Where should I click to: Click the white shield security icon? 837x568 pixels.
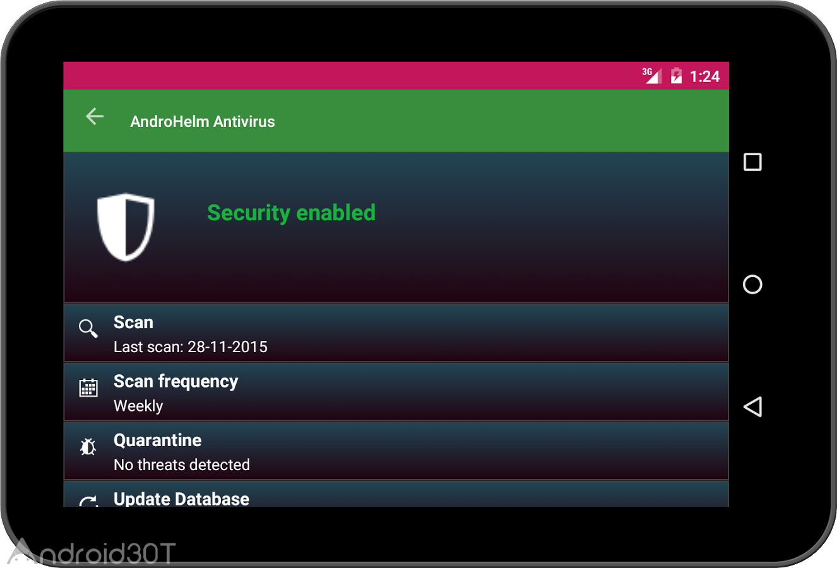click(x=126, y=227)
